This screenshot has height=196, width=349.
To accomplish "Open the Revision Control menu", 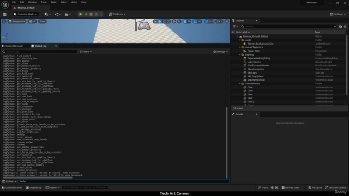I will tap(335, 188).
